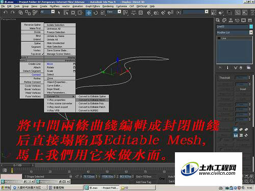Switch to the Motion panel tab

click(x=237, y=20)
